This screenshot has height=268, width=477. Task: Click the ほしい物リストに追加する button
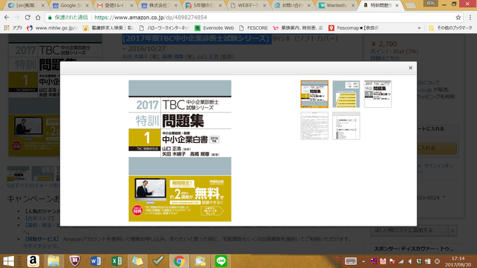(x=409, y=230)
